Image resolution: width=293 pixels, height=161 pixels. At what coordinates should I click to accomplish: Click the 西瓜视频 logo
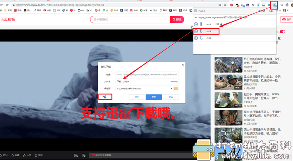pyautogui.click(x=8, y=19)
